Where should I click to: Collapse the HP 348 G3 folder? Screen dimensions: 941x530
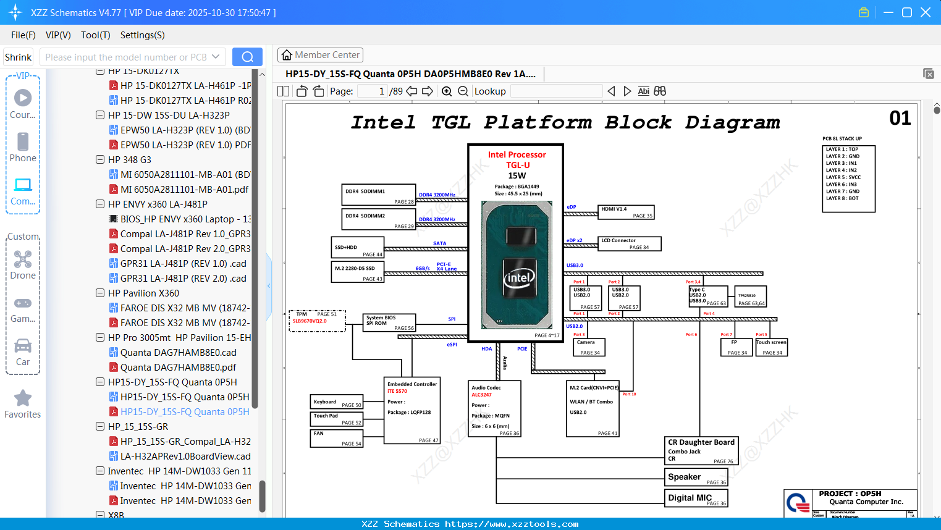point(100,160)
